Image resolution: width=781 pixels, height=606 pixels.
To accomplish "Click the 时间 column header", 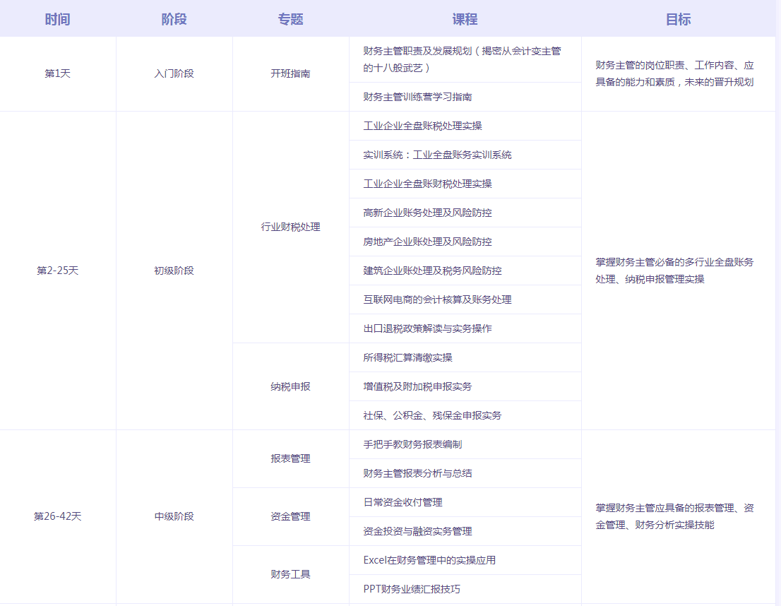I will pyautogui.click(x=59, y=18).
